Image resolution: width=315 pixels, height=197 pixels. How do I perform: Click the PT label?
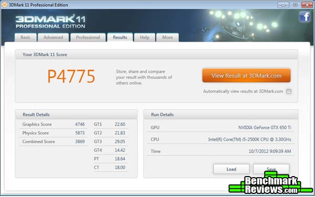click(x=97, y=159)
